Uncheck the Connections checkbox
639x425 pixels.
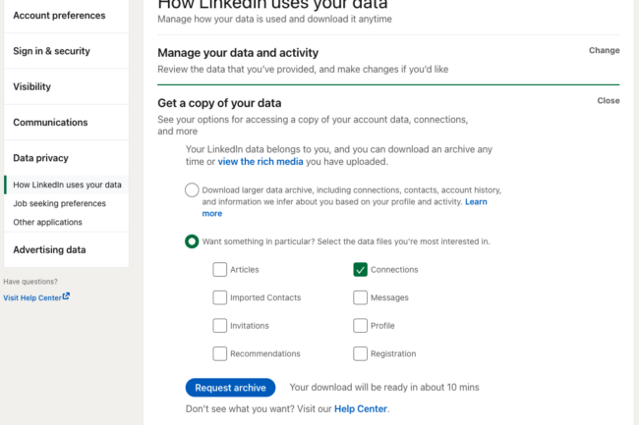360,270
